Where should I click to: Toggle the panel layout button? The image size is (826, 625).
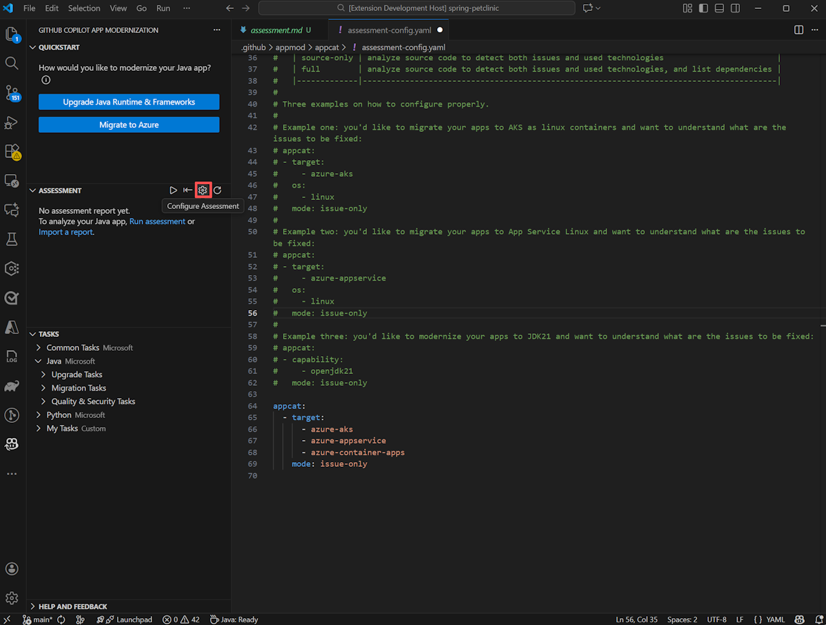719,8
